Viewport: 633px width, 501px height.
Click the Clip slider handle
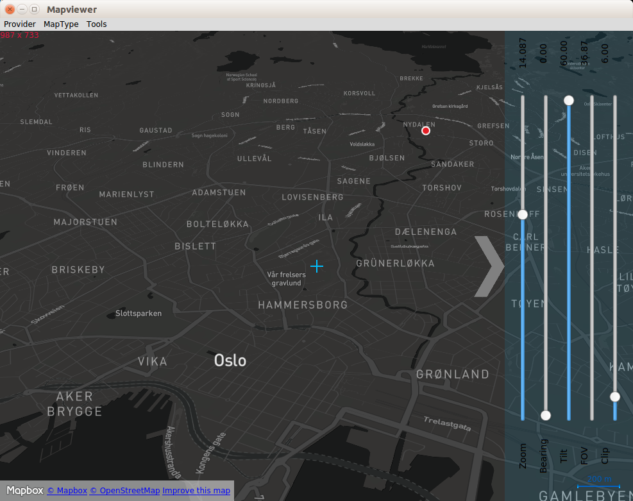[614, 397]
